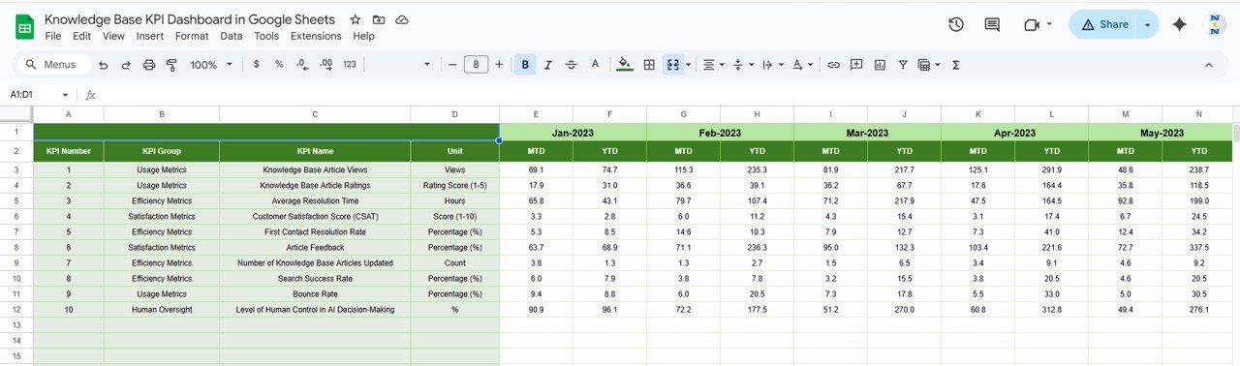Image resolution: width=1240 pixels, height=366 pixels.
Task: Open the Edit menu
Action: (x=81, y=36)
